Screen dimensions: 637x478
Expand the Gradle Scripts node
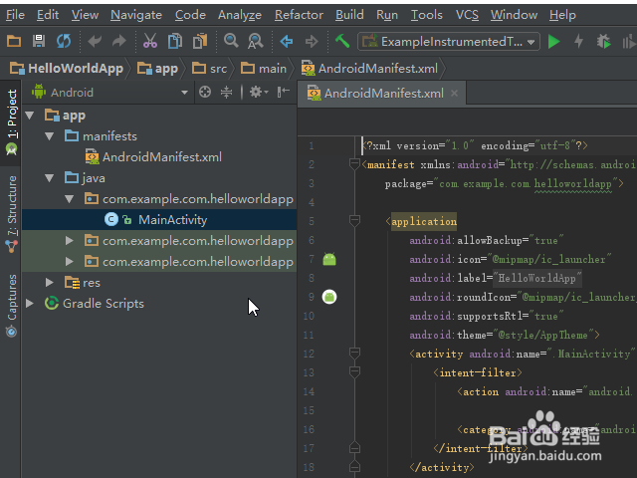30,303
